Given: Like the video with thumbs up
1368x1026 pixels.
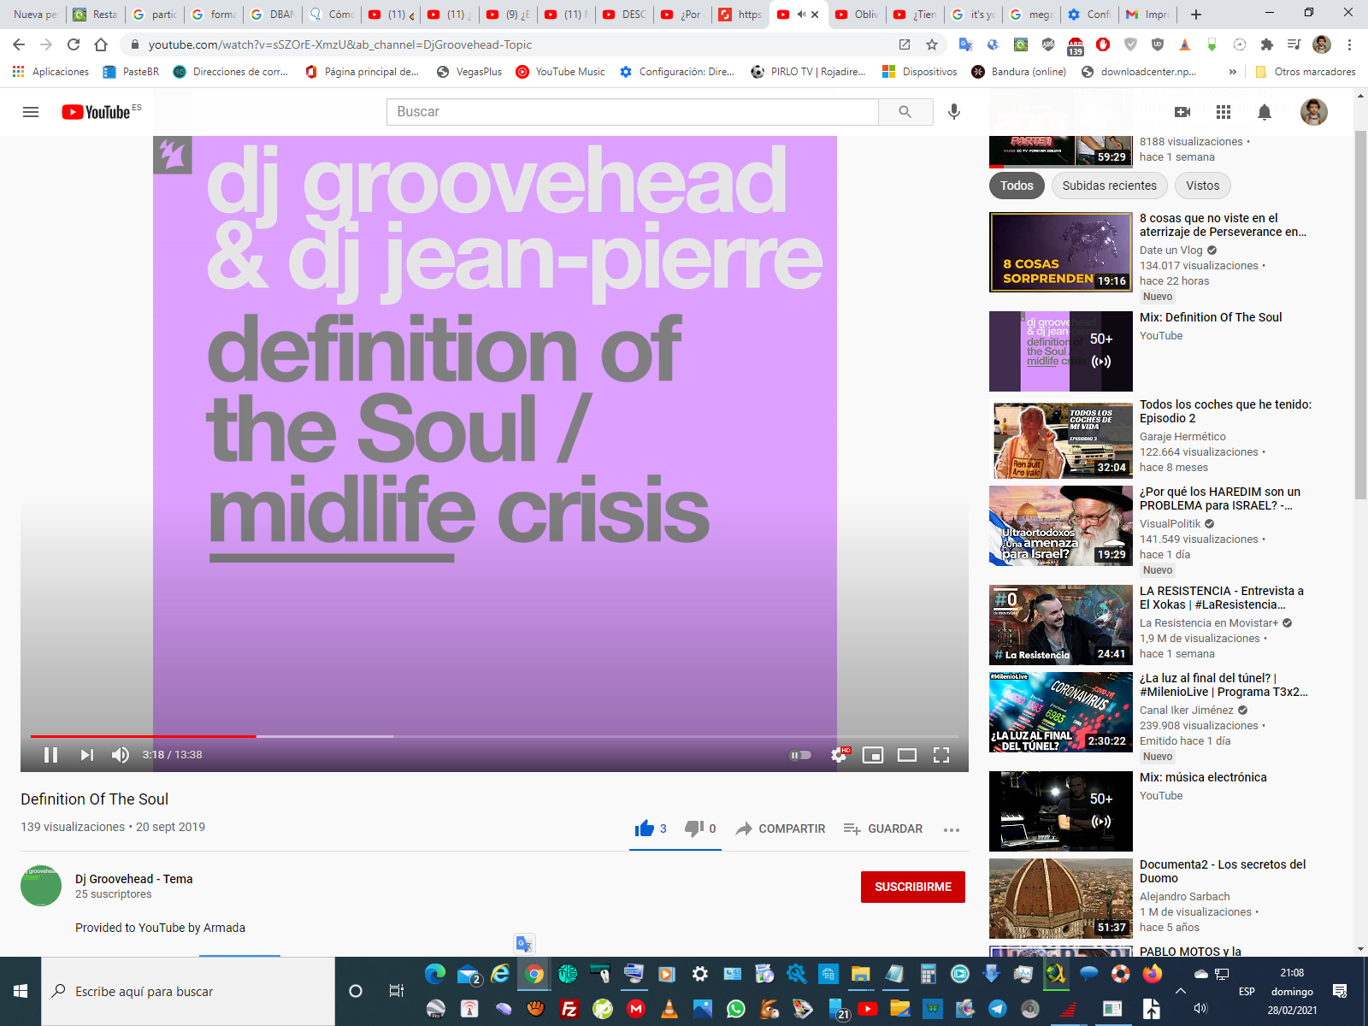Looking at the screenshot, I should [x=645, y=828].
